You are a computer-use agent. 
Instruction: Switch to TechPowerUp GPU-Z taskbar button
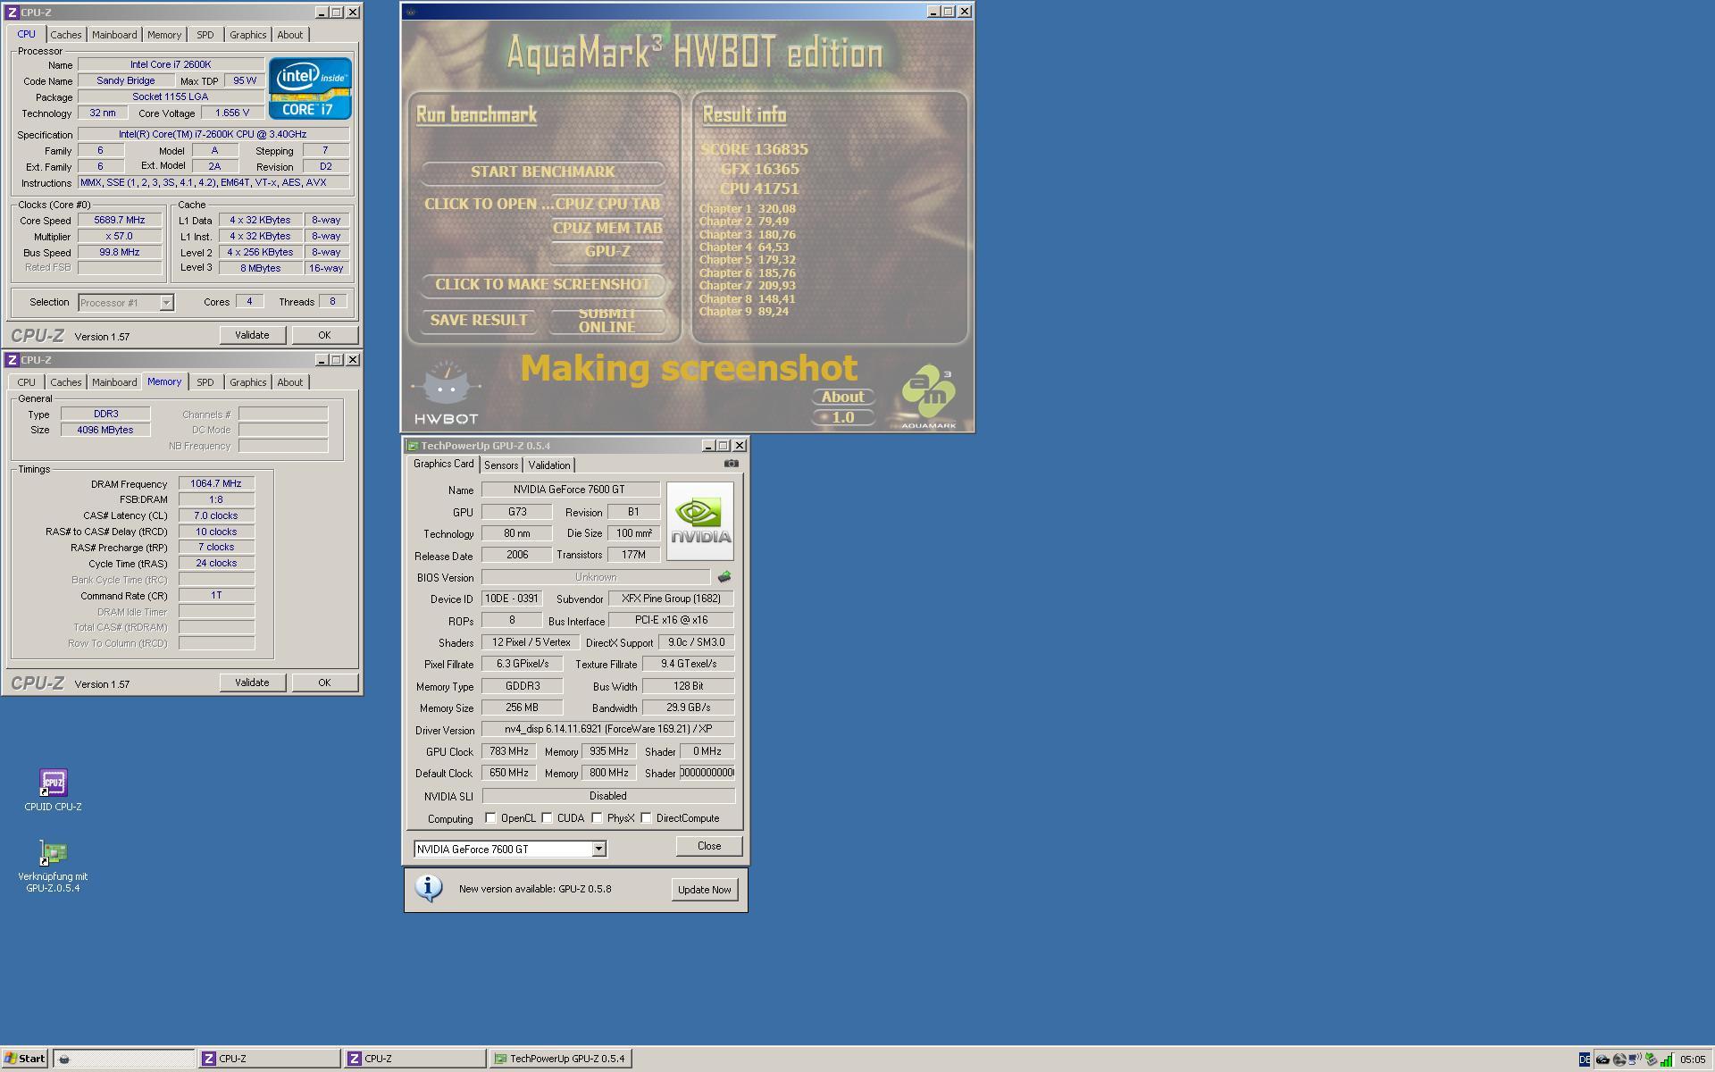[x=560, y=1059]
